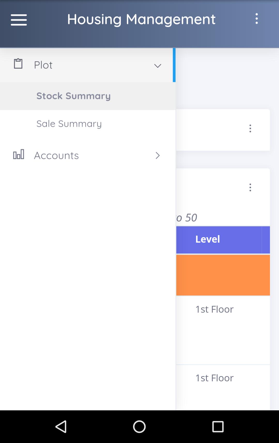This screenshot has width=279, height=443.
Task: Select the orange highlighted table row
Action: pyautogui.click(x=223, y=275)
